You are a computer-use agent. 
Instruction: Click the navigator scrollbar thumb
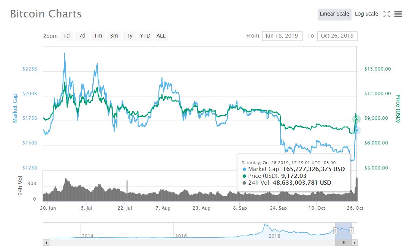[344, 243]
